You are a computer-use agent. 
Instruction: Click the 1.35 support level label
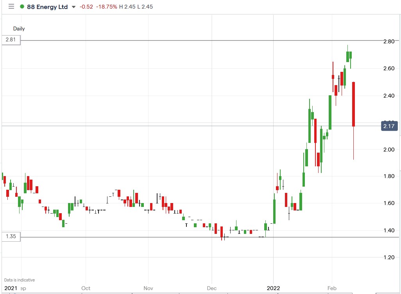[x=11, y=237]
